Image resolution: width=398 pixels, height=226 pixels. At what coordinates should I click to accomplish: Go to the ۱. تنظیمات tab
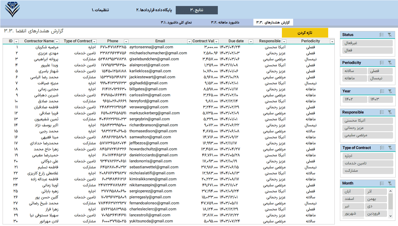(100, 10)
